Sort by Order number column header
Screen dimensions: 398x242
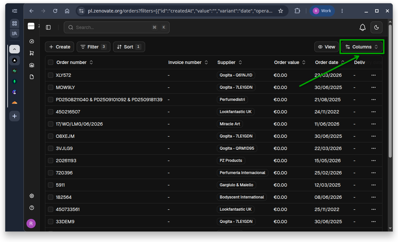tap(75, 62)
